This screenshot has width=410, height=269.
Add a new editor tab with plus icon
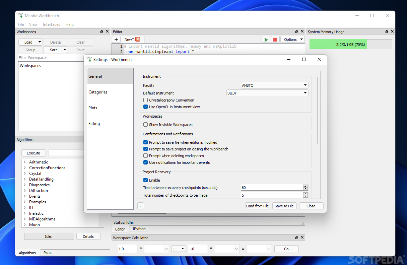point(116,40)
